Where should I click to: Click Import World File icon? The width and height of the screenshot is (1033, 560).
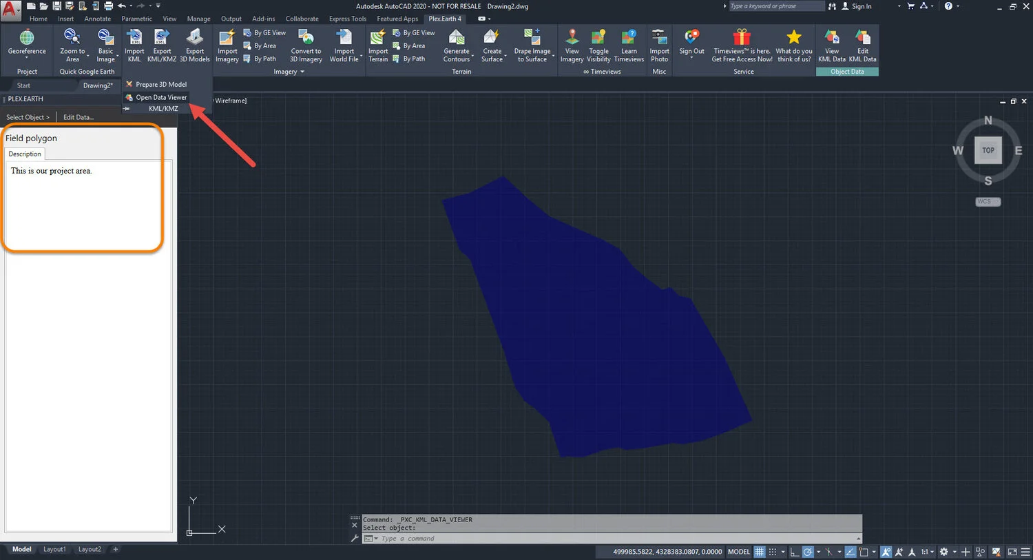(344, 37)
